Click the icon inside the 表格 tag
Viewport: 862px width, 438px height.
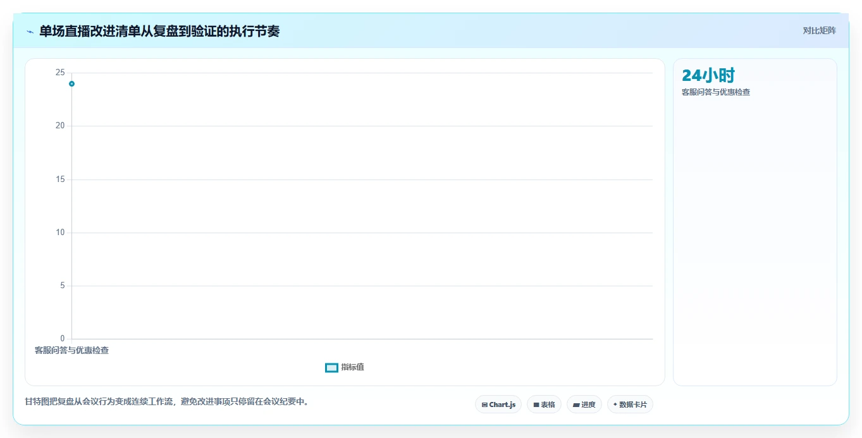tap(536, 405)
